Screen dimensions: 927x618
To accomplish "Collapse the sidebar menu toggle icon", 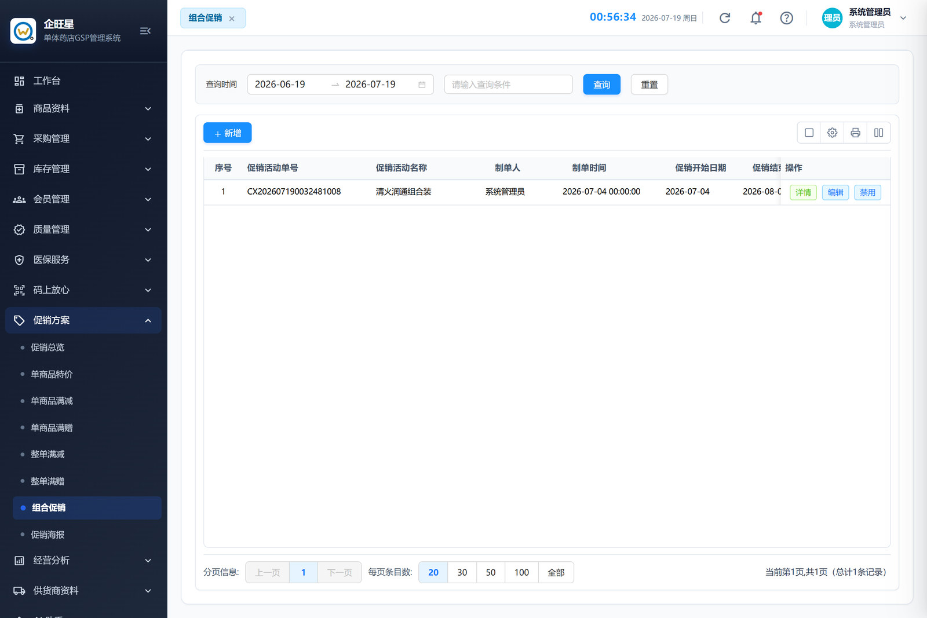I will click(145, 31).
